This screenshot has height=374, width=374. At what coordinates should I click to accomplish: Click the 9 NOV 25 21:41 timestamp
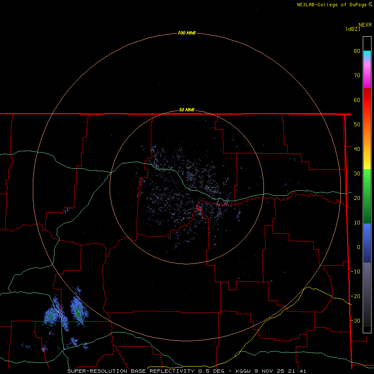[x=280, y=371]
